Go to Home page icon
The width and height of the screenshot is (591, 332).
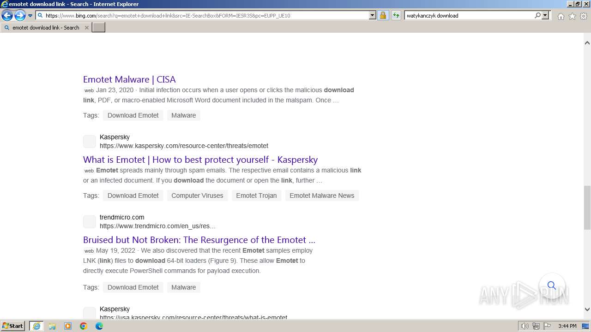[x=561, y=16]
